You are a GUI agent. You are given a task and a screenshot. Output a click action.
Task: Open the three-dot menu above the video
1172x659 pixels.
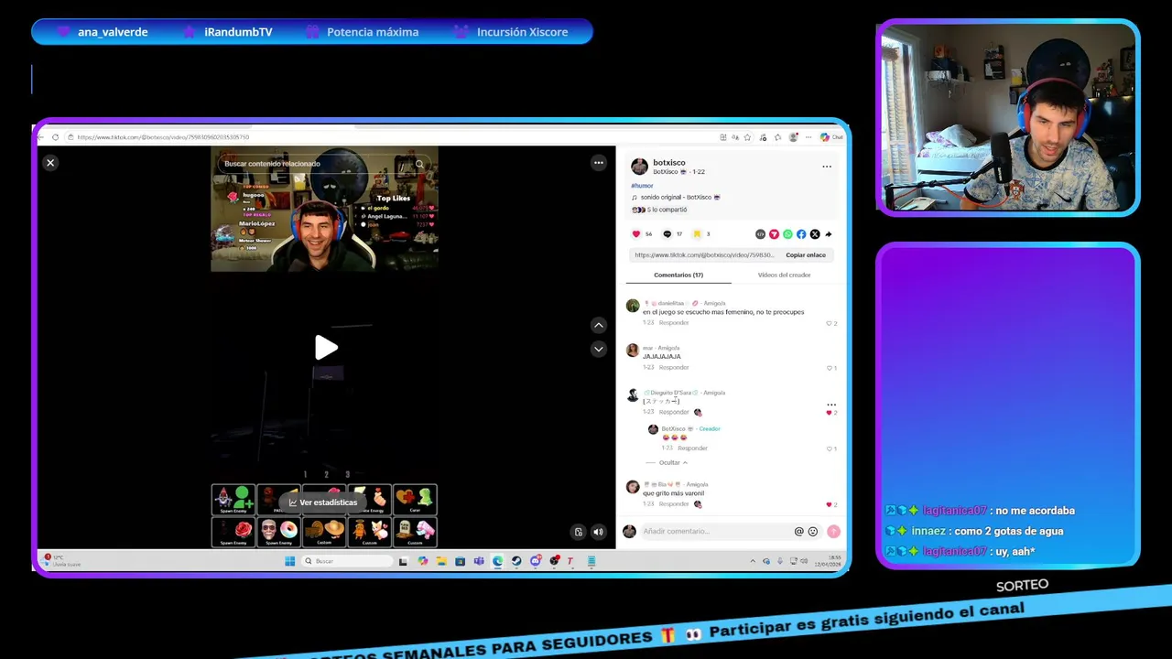pyautogui.click(x=599, y=163)
